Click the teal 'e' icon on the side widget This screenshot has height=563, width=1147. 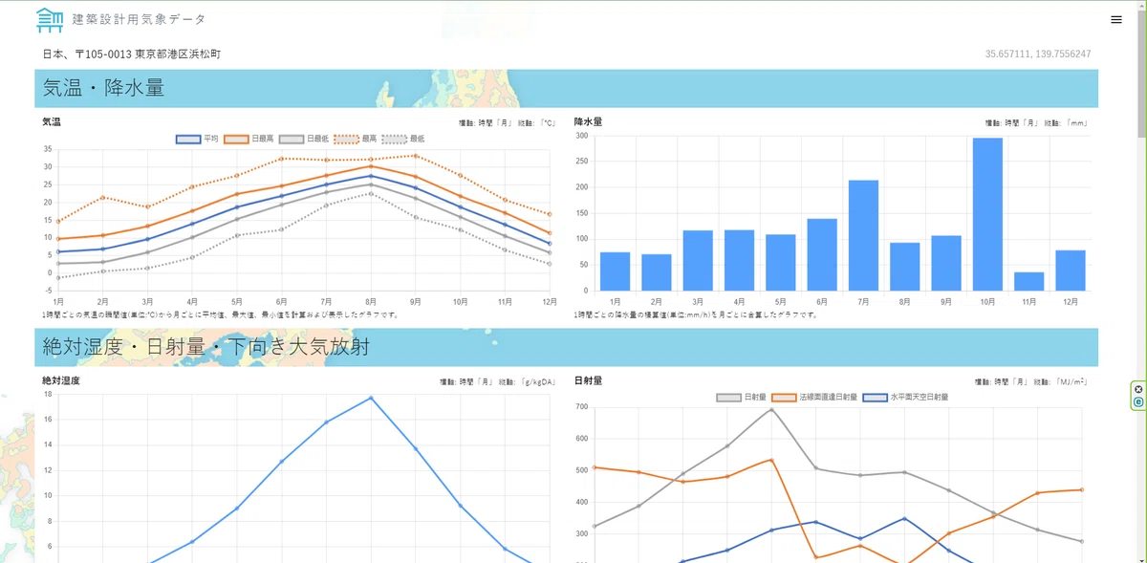pos(1138,402)
